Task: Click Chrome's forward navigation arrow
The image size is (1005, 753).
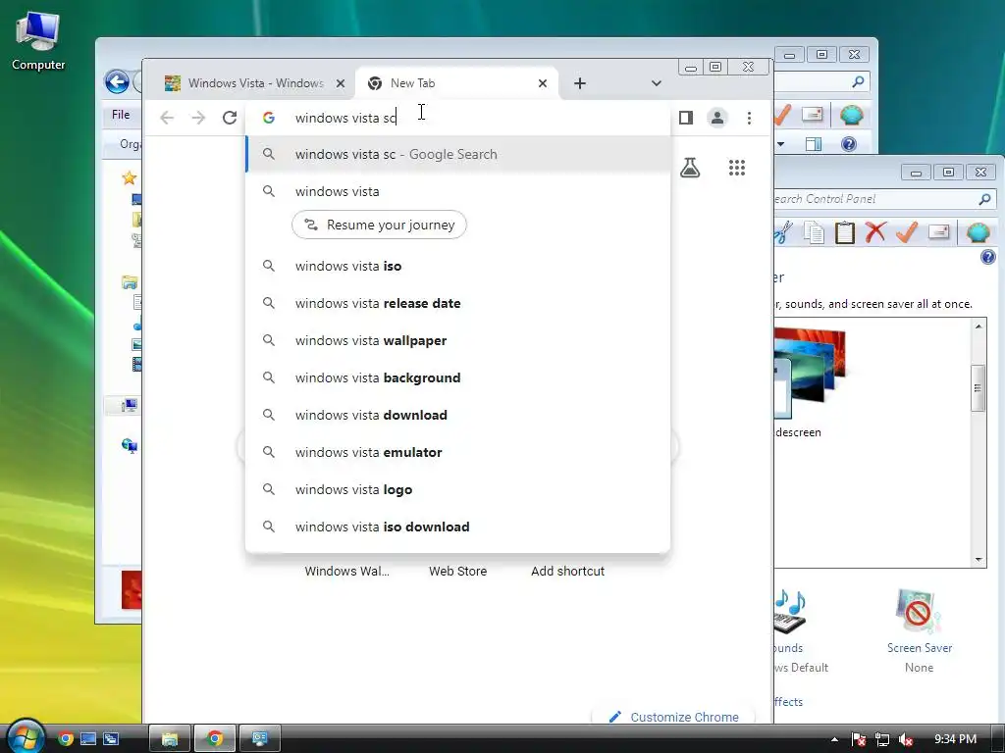Action: tap(198, 118)
